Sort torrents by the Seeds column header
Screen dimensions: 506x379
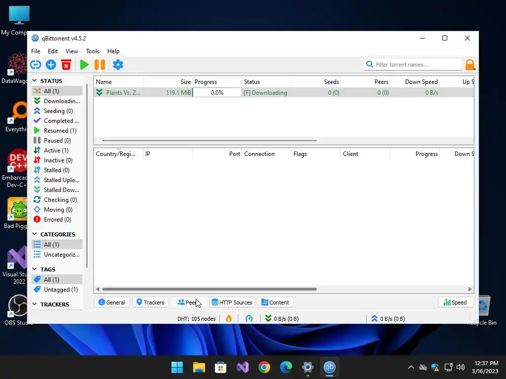point(316,82)
